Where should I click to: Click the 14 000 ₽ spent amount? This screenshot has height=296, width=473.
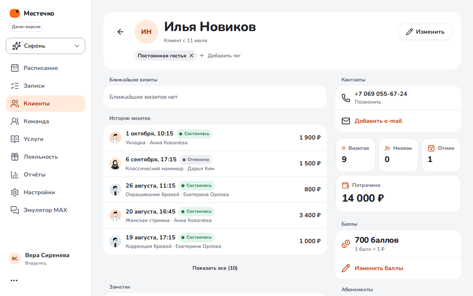[x=363, y=198]
